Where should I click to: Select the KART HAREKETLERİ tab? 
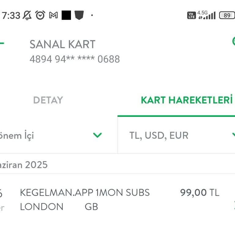tap(186, 100)
